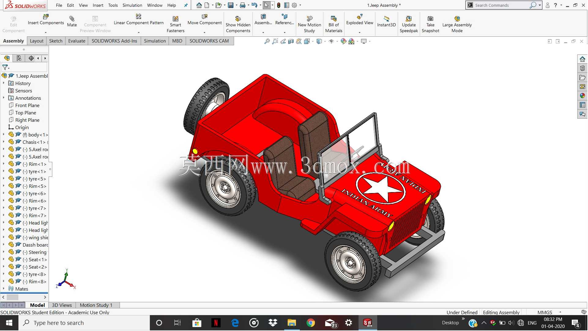Switch to SOLIDWORKS CAM tab
The image size is (588, 331).
209,41
